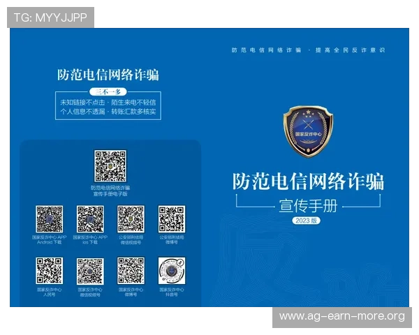Viewport: 419px width, 335px height.
Task: Click the text 陌生来电不轻信
Action: pyautogui.click(x=133, y=103)
